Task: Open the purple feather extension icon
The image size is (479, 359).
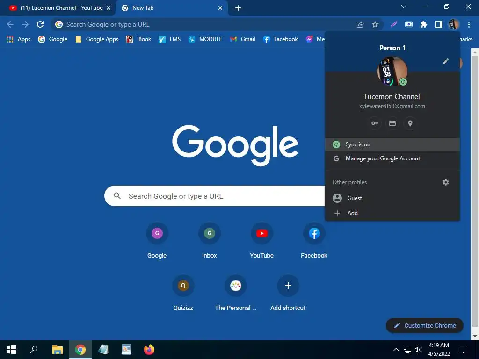Action: (x=394, y=24)
